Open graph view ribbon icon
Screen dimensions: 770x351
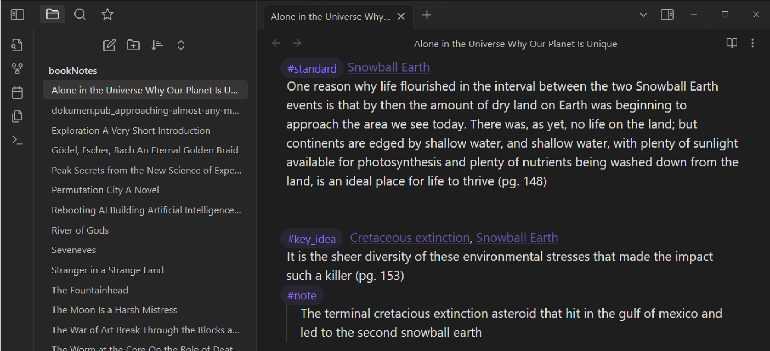17,69
